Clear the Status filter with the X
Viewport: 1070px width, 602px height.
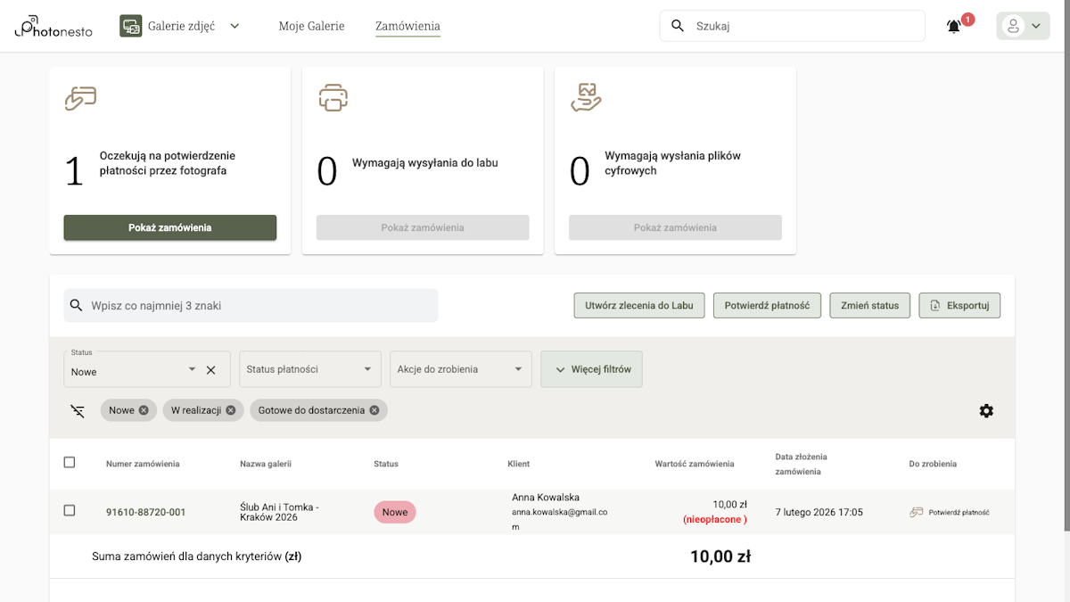[x=211, y=370]
